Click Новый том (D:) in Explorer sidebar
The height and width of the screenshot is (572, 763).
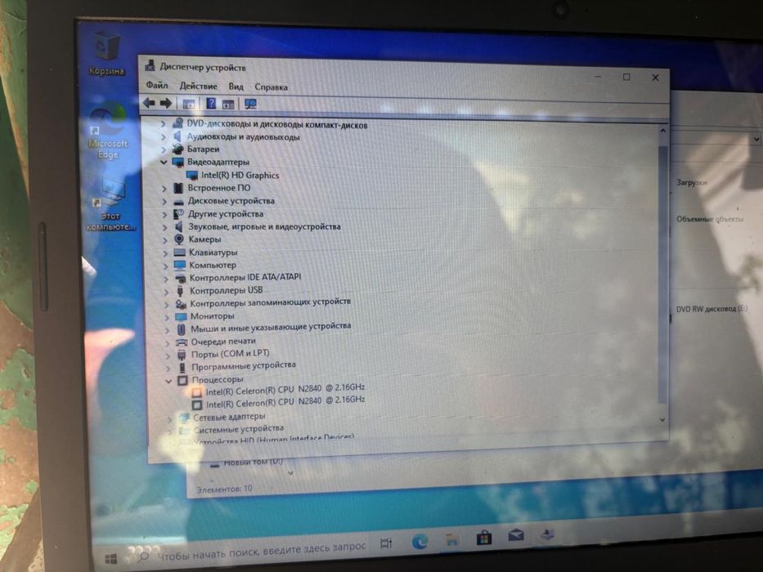pyautogui.click(x=253, y=461)
